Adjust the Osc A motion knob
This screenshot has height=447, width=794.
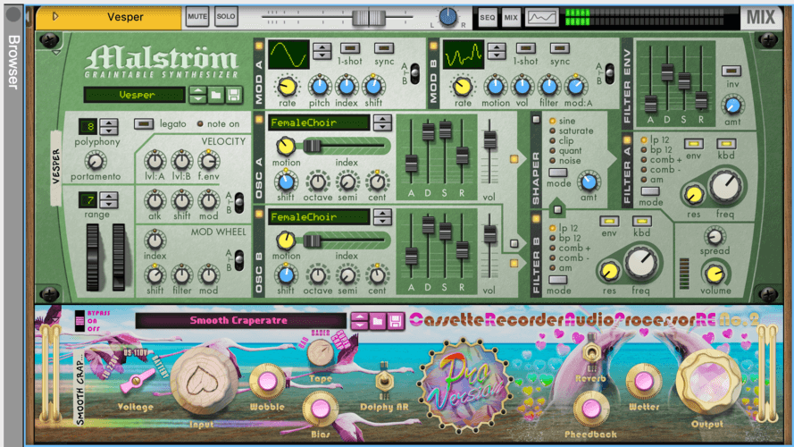click(286, 147)
